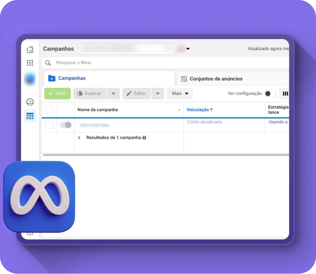This screenshot has width=316, height=274.
Task: Toggle the Ver configuração switch
Action: pos(270,93)
